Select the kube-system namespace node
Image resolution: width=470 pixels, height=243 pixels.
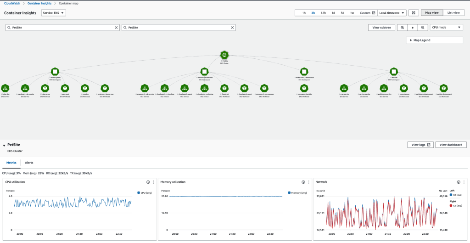pos(55,72)
